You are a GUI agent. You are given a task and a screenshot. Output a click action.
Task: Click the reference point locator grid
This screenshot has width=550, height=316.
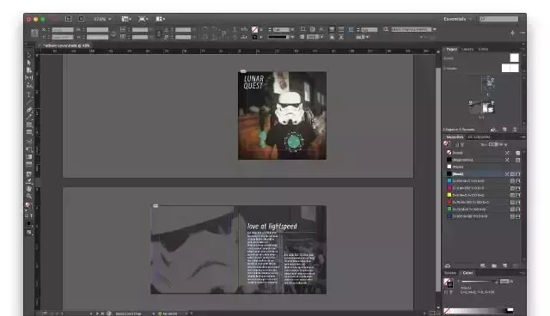[34, 33]
